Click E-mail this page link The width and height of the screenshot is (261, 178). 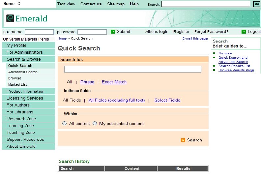pos(195,39)
